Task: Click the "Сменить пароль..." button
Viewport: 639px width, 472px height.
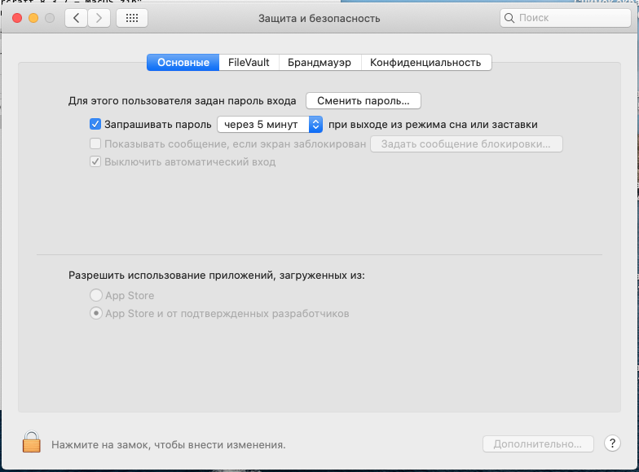Action: pyautogui.click(x=363, y=101)
